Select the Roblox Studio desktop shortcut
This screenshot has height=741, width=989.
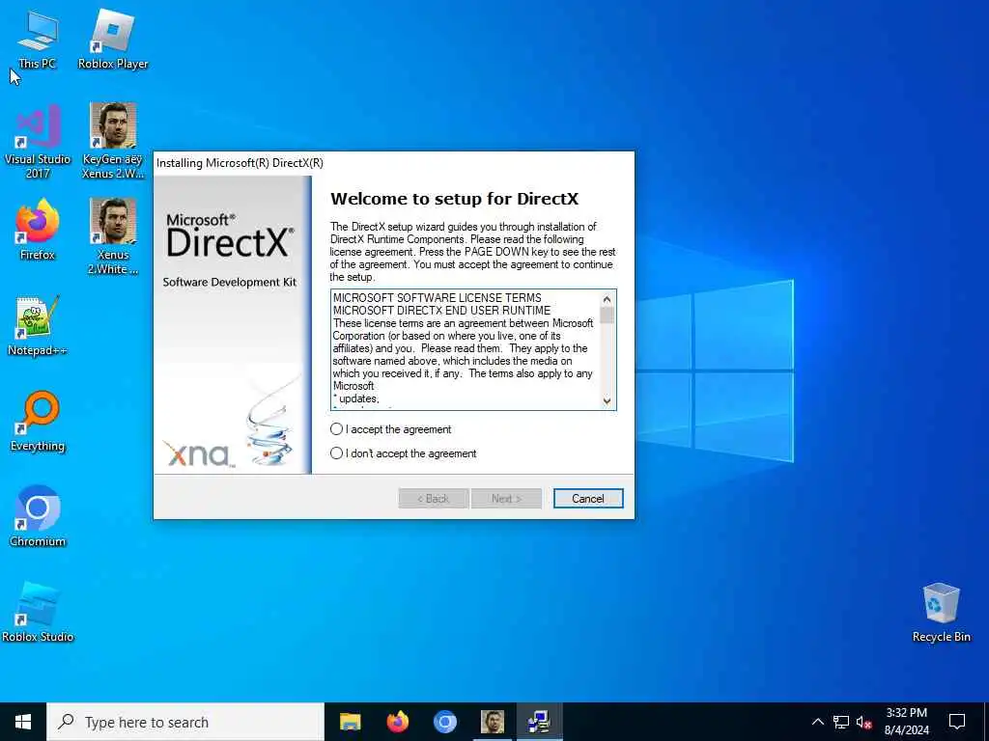38,613
